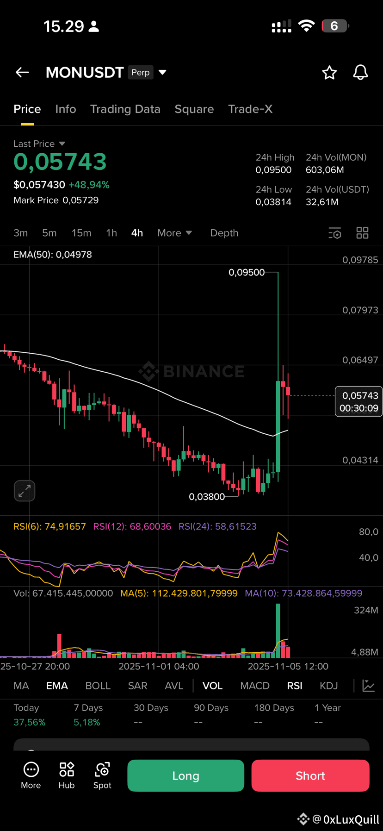The image size is (383, 831).
Task: Toggle the RSI indicator
Action: (295, 686)
